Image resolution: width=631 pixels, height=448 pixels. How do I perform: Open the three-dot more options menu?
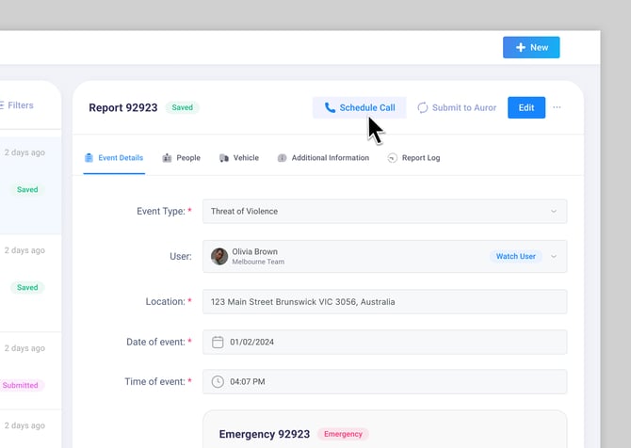[x=557, y=107]
